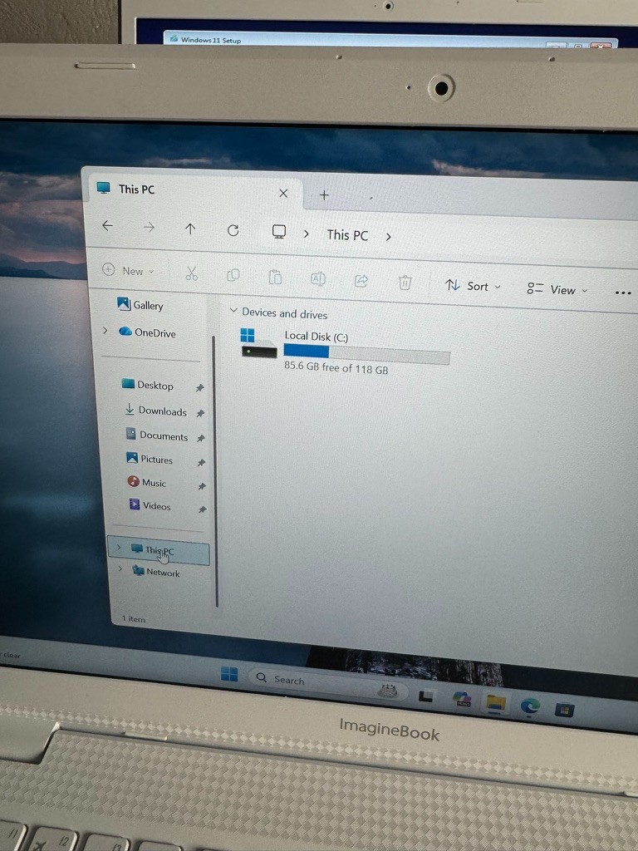638x851 pixels.
Task: Click the taskbar Search box
Action: (327, 683)
